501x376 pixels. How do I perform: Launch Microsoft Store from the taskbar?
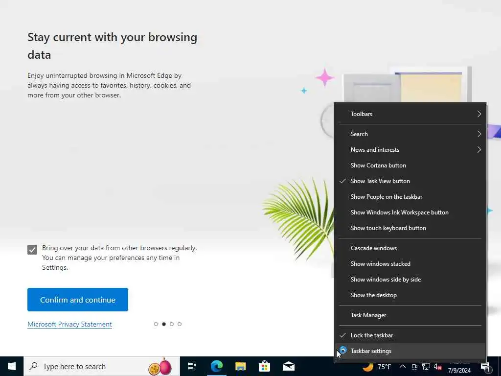point(265,366)
